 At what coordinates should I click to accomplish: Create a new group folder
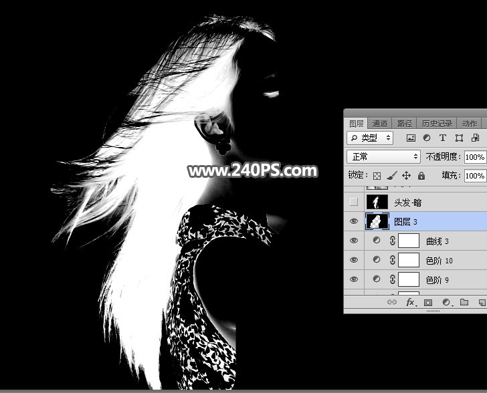[464, 302]
